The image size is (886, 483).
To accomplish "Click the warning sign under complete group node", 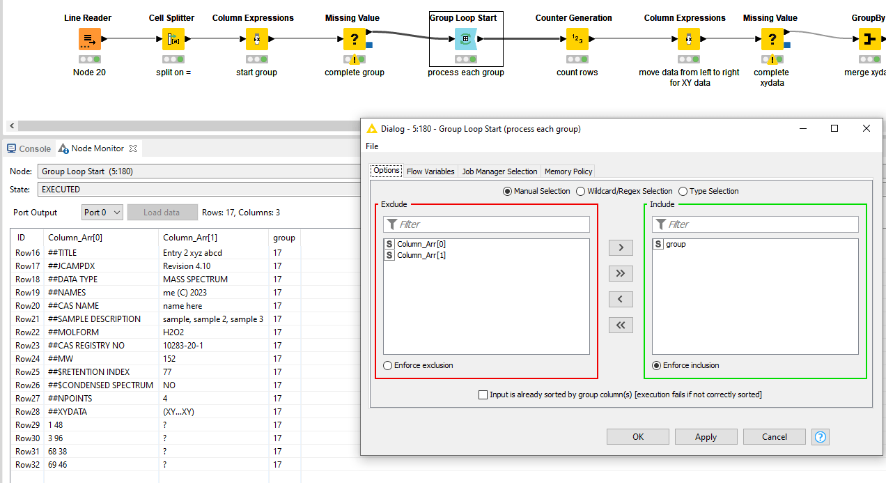I will click(x=355, y=61).
